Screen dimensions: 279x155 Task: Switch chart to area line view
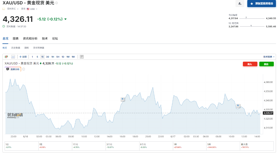click(x=13, y=57)
